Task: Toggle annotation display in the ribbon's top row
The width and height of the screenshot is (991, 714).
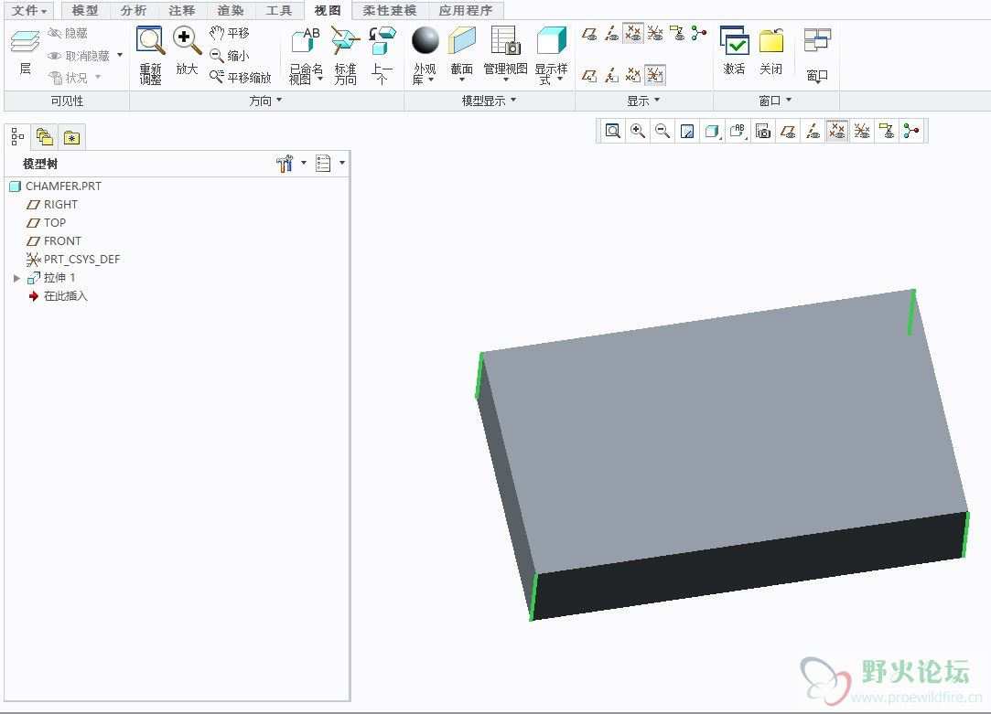Action: pyautogui.click(x=677, y=34)
